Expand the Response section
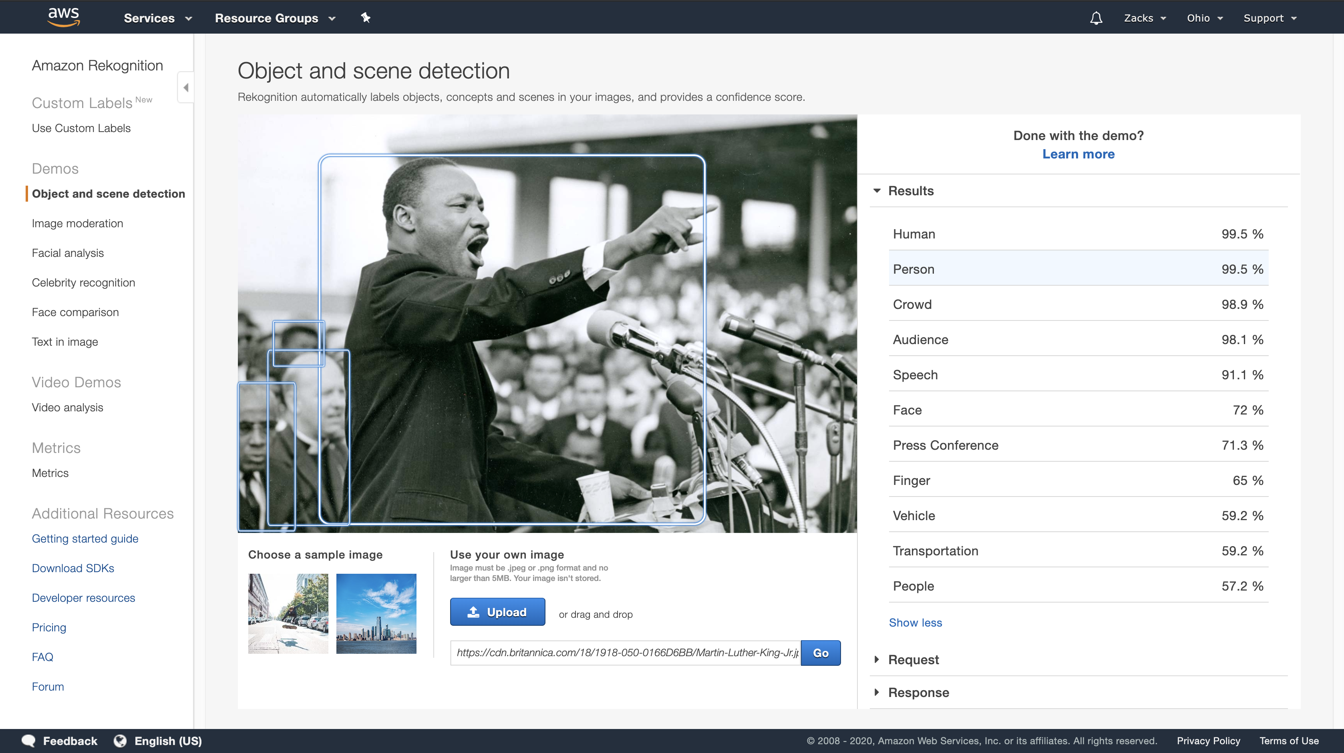This screenshot has height=753, width=1344. pyautogui.click(x=877, y=693)
